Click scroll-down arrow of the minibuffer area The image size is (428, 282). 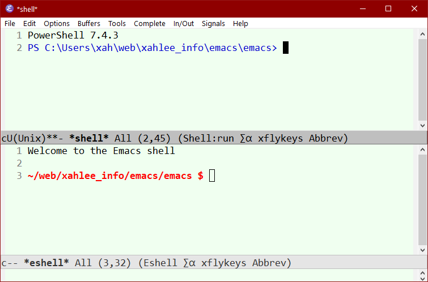coord(422,279)
